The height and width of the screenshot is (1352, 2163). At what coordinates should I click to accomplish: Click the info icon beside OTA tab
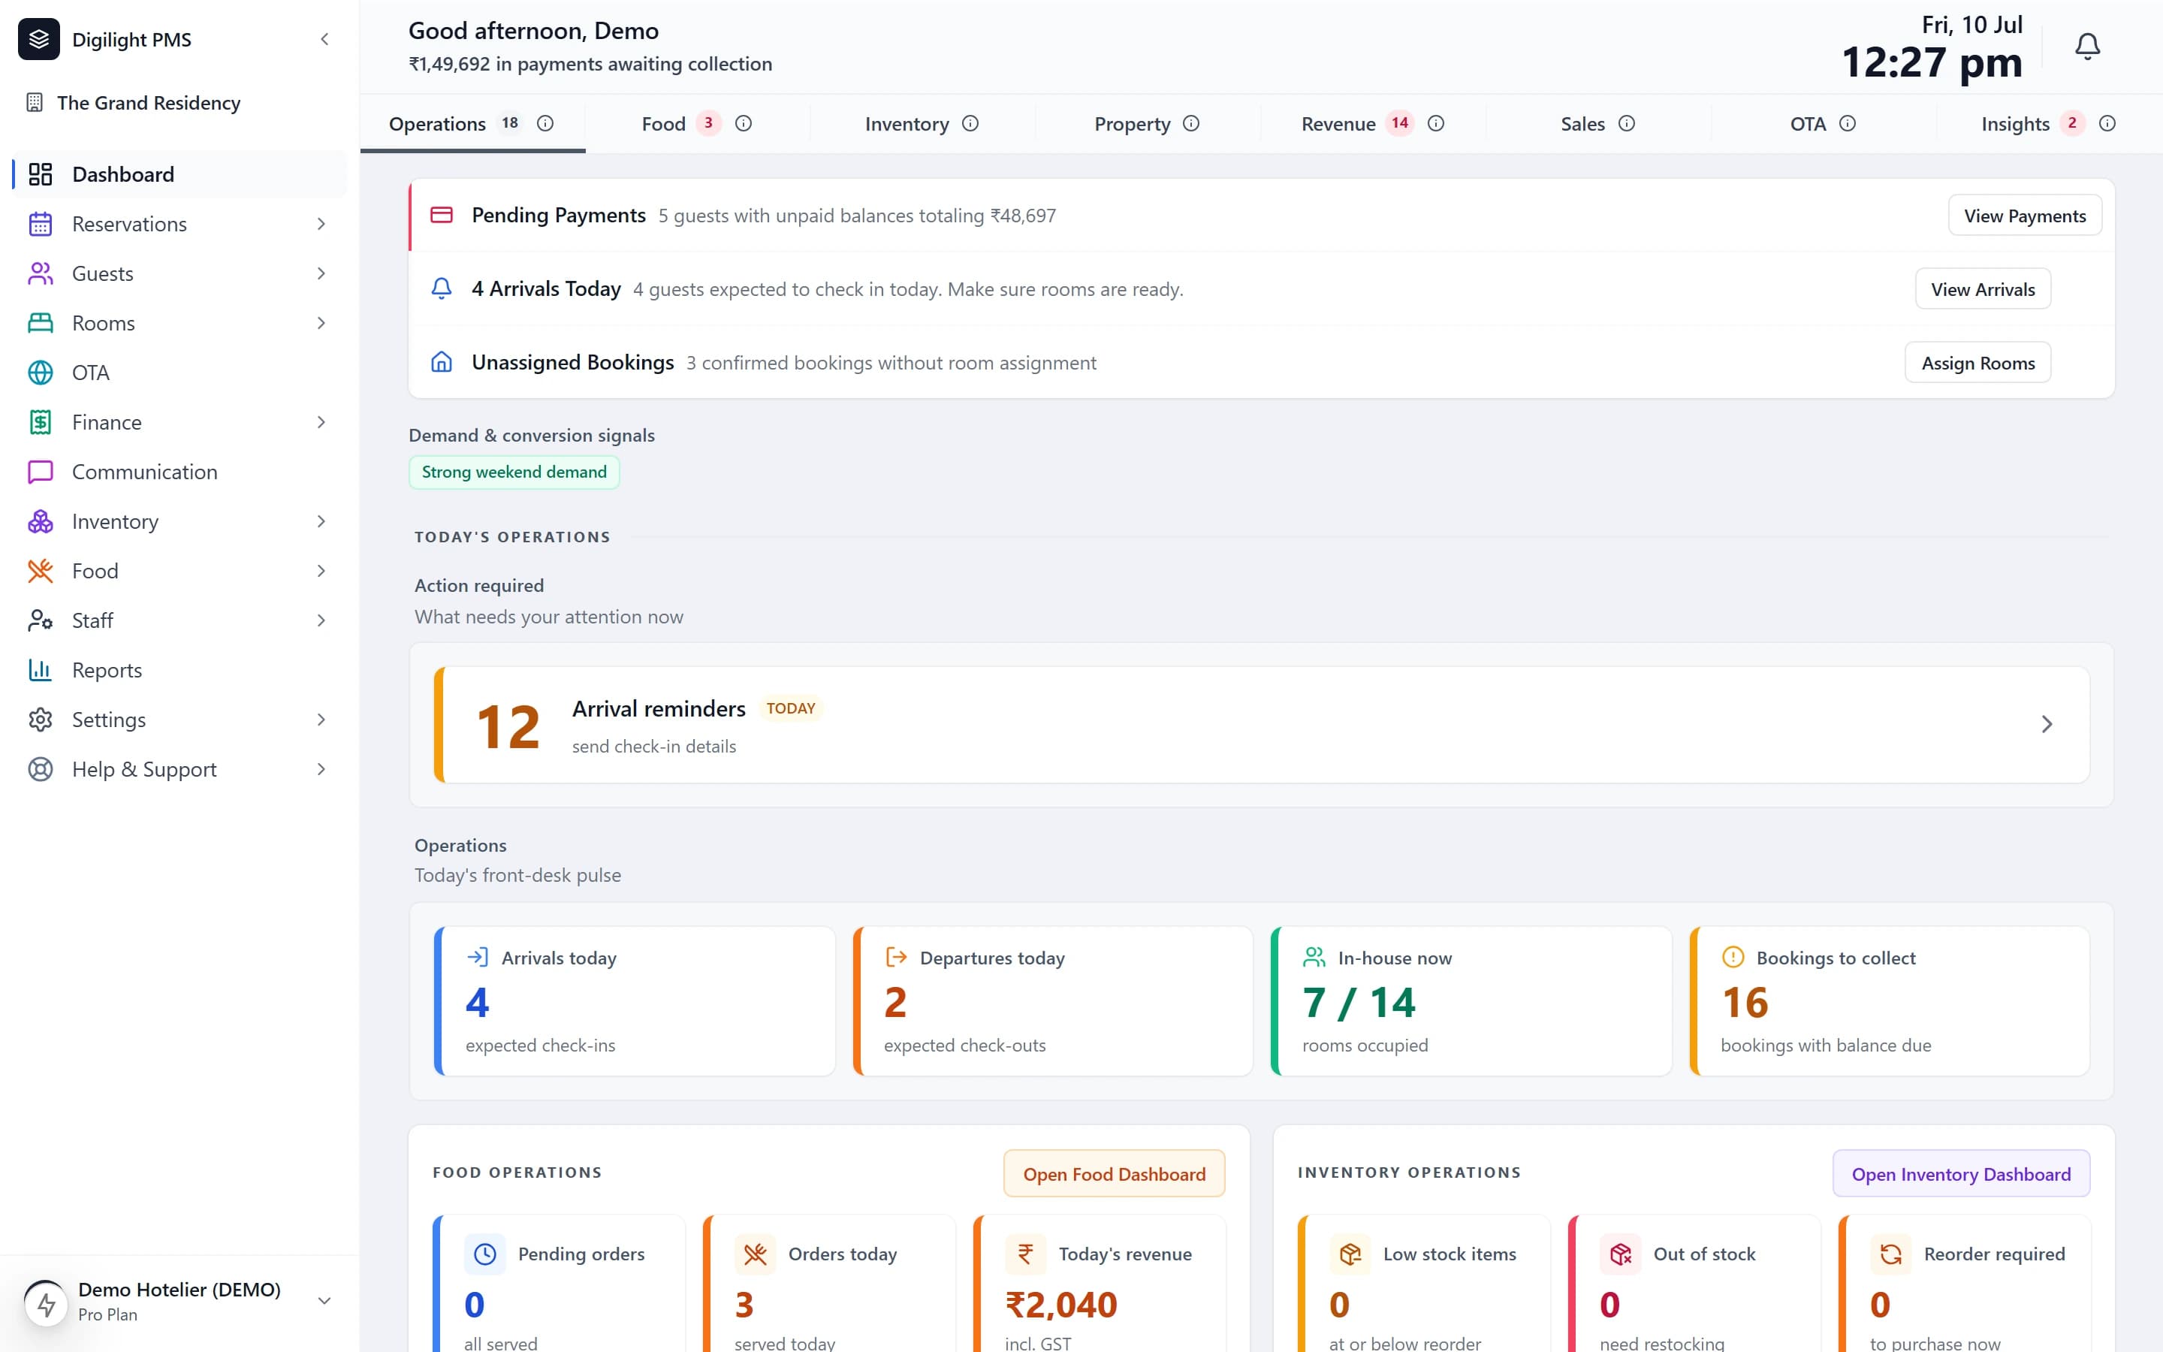click(1848, 123)
